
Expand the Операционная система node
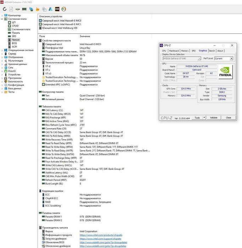[2, 50]
